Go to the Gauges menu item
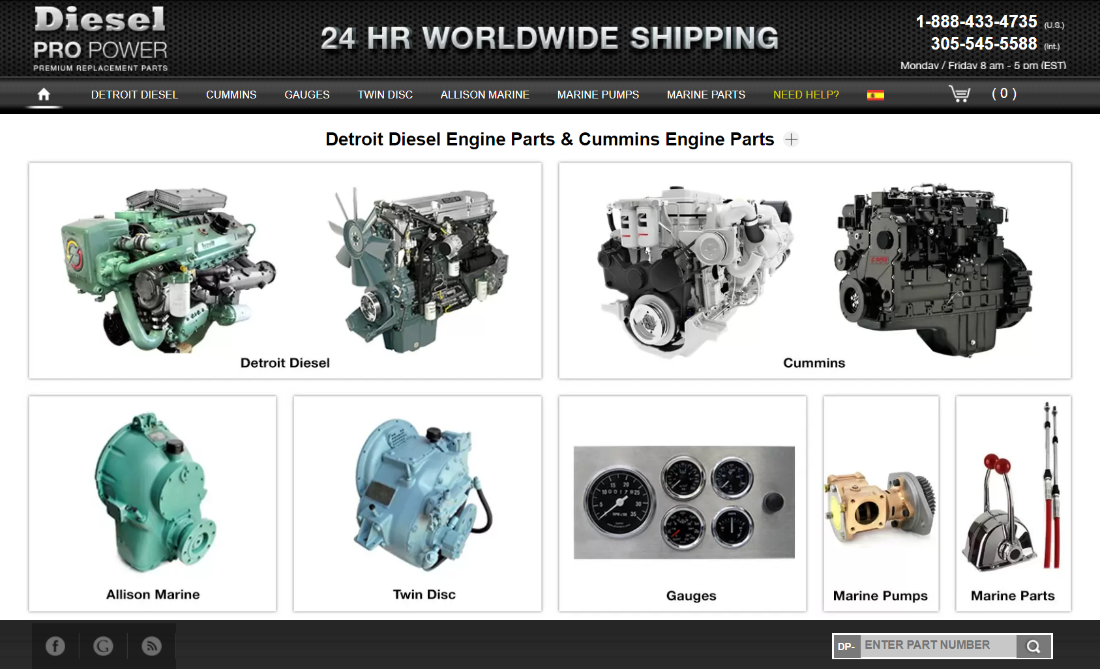The width and height of the screenshot is (1100, 669). pos(306,95)
